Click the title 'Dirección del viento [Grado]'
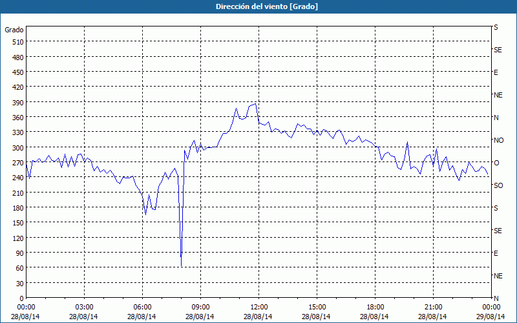Screen dimensions: 517x323 click(267, 6)
